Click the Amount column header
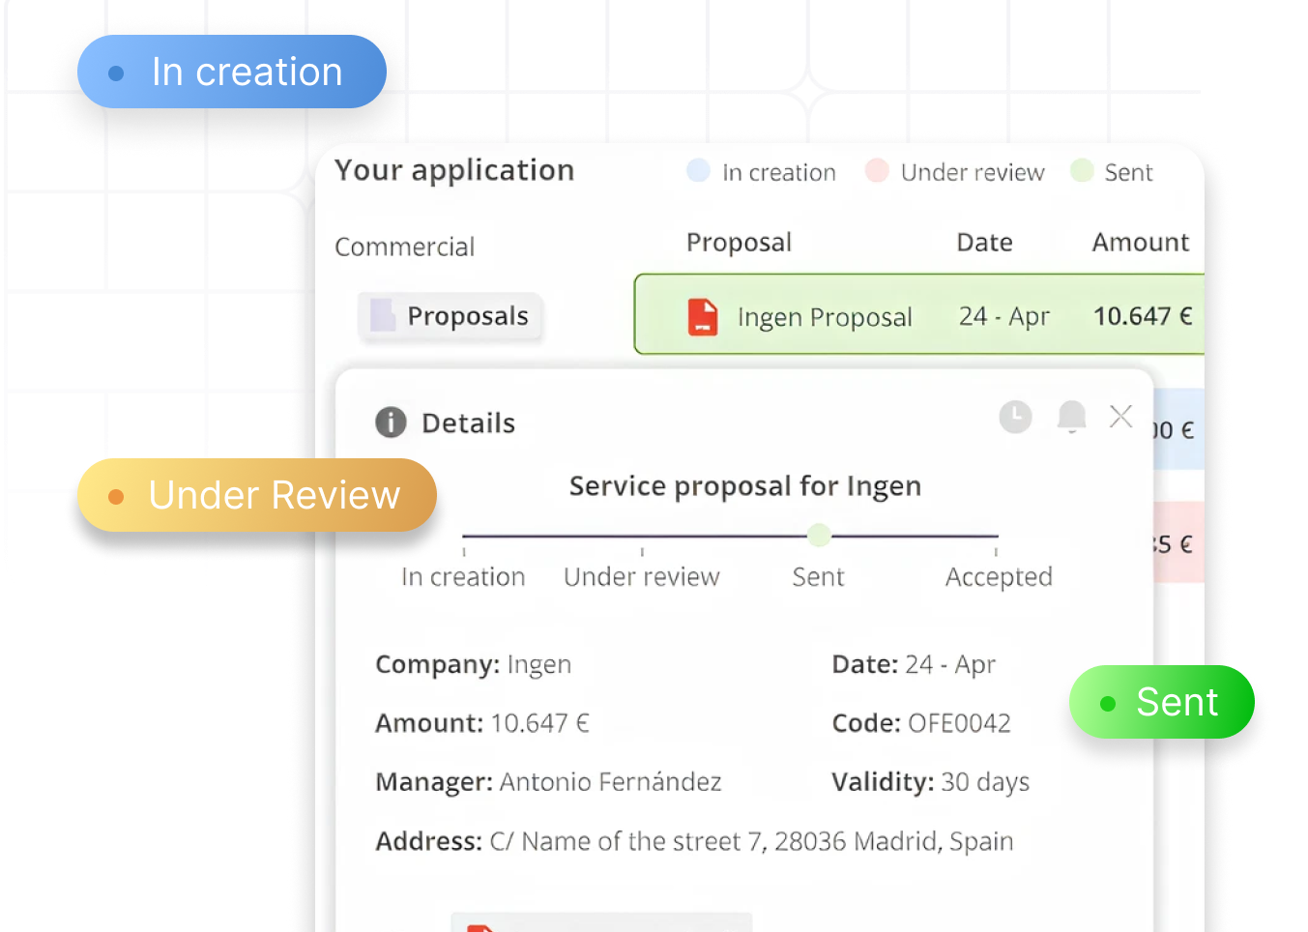The width and height of the screenshot is (1308, 932). pos(1140,243)
